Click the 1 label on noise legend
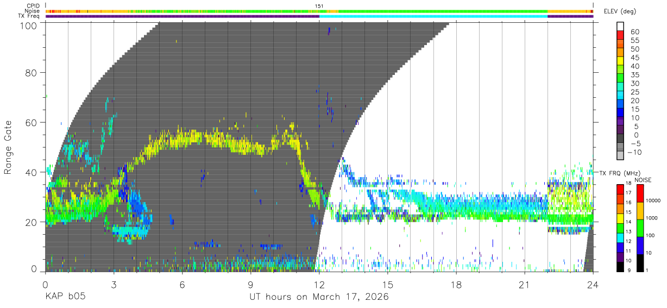Image resolution: width=667 pixels, height=308 pixels. 647,269
